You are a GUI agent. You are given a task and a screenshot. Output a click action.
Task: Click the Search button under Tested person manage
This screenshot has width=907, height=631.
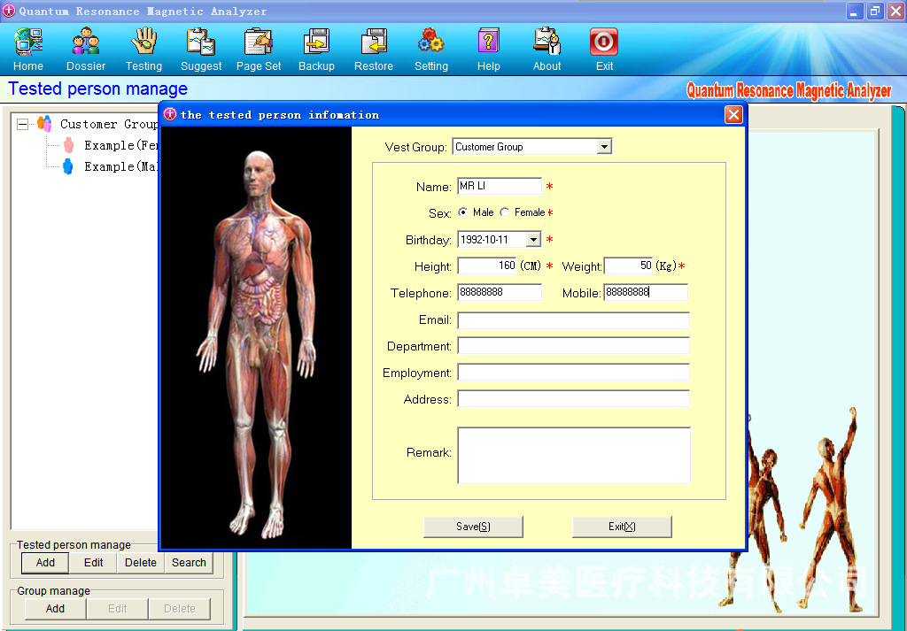coord(189,562)
